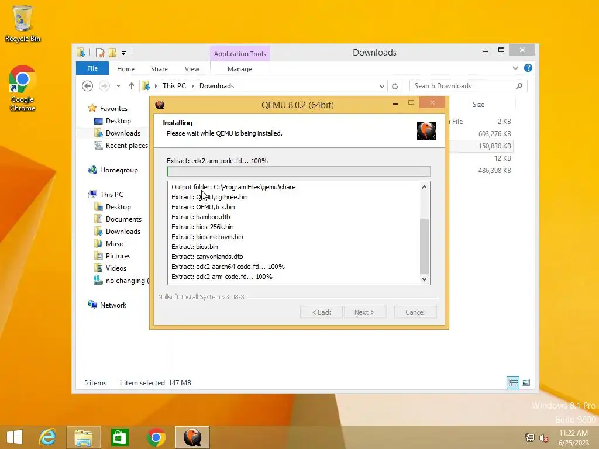Select Recent places in sidebar
Image resolution: width=599 pixels, height=449 pixels.
[121, 146]
